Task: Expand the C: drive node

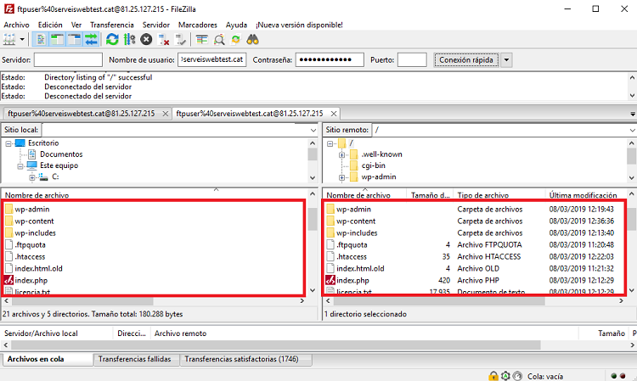Action: pyautogui.click(x=31, y=177)
